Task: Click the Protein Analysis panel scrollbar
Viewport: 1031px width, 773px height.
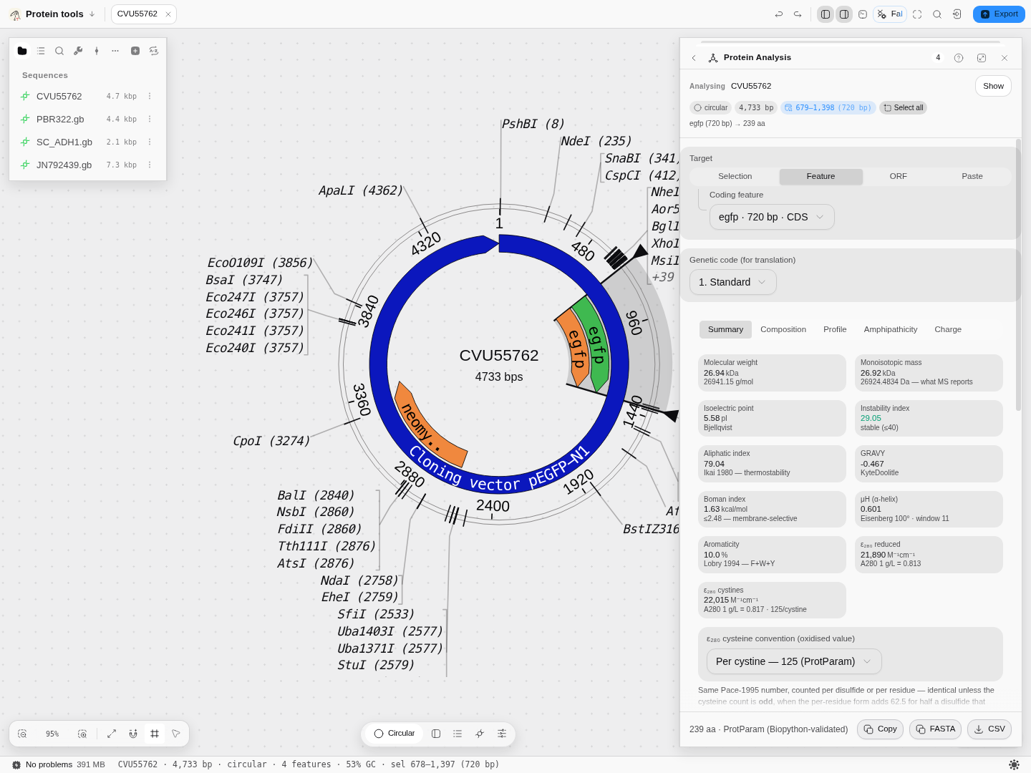Action: pyautogui.click(x=1018, y=276)
